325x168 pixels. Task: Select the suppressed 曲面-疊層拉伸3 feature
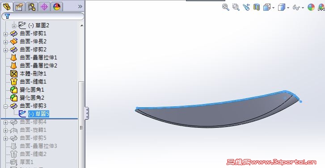38,146
